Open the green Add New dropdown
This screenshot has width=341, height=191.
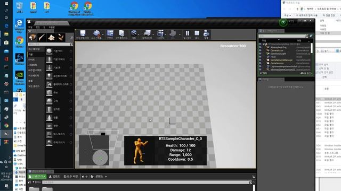tap(37, 177)
